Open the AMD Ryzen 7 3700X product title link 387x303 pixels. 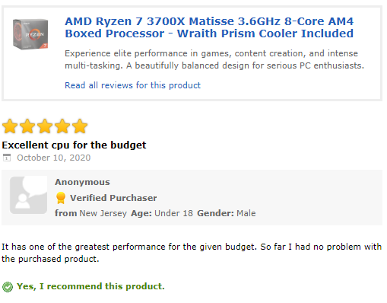(x=209, y=27)
